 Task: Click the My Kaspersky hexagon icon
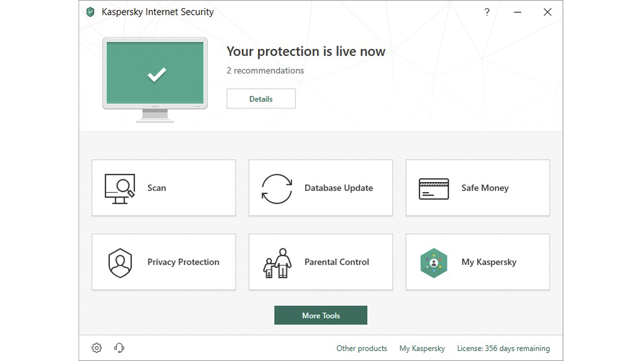[x=434, y=263]
